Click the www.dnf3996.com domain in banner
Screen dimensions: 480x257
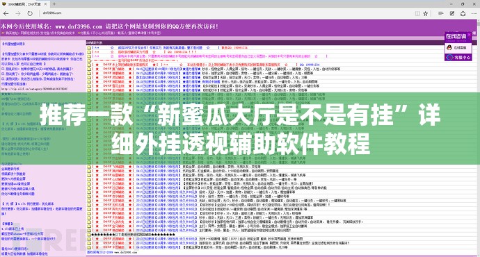pyautogui.click(x=79, y=26)
